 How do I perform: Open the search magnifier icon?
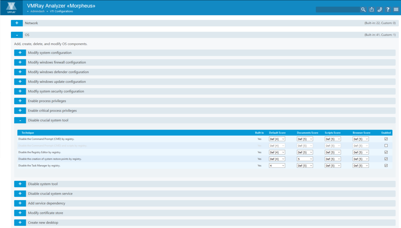[x=363, y=9]
